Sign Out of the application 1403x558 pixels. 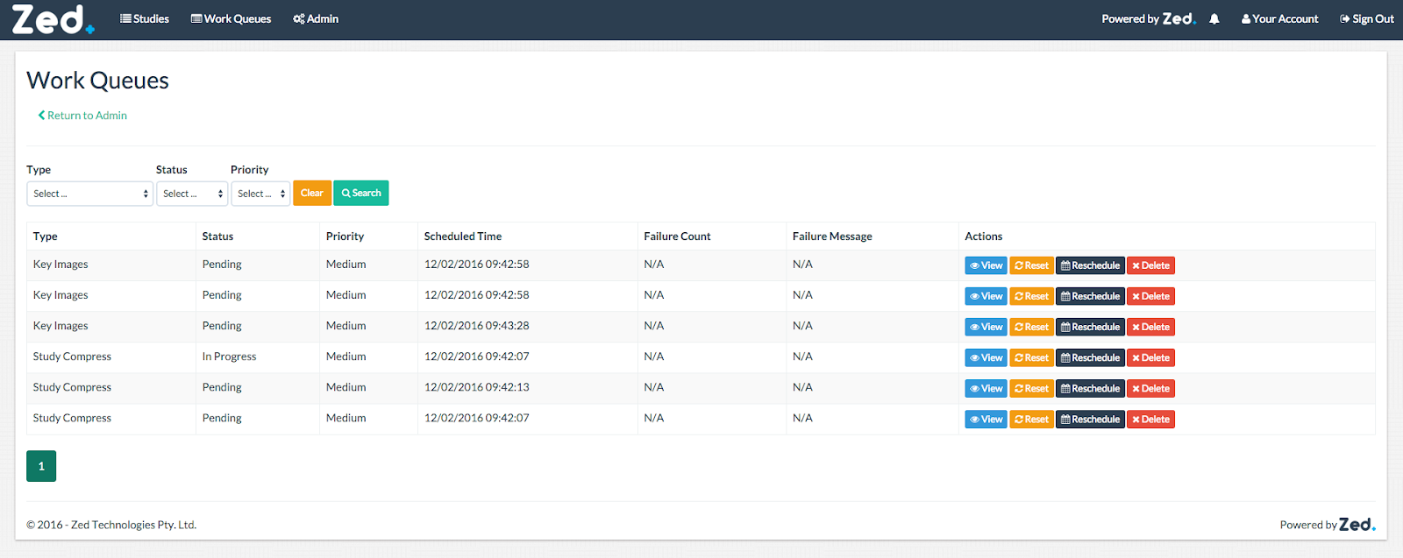(1366, 18)
